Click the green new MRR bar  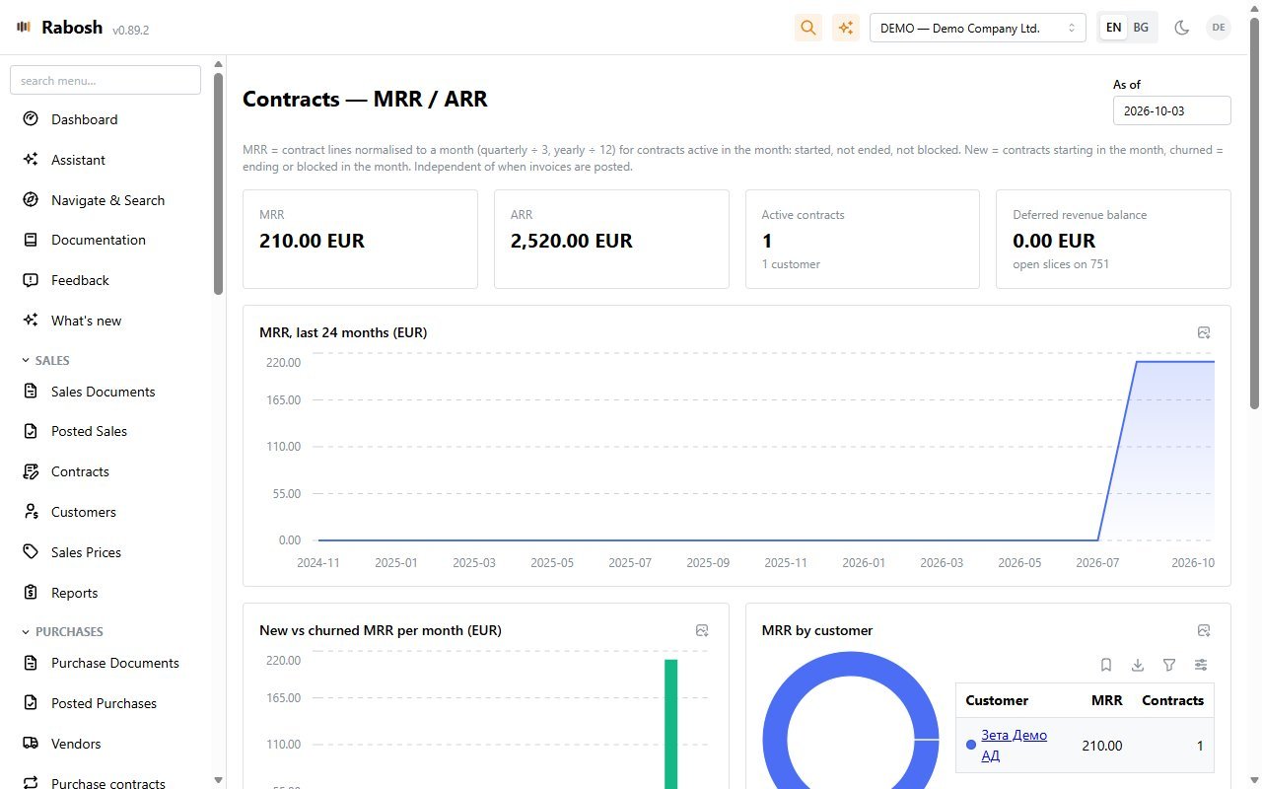671,724
